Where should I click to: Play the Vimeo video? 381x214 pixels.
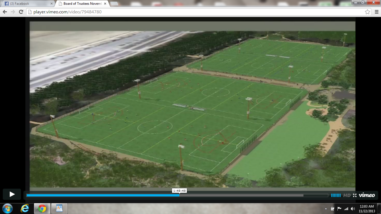[x=12, y=194]
